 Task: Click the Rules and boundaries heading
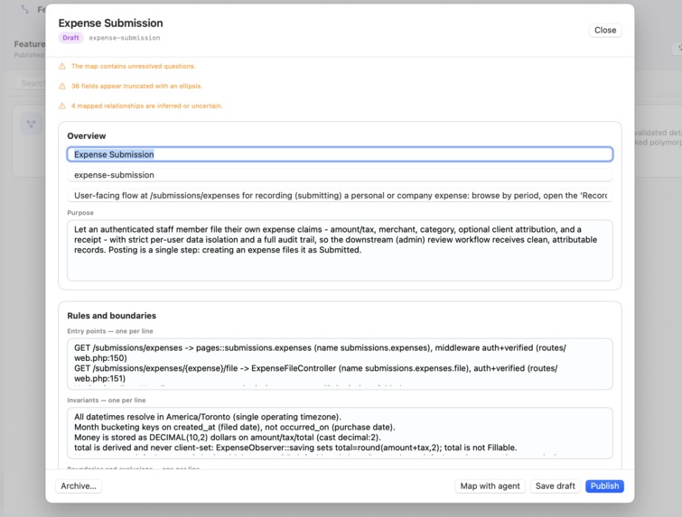tap(111, 316)
